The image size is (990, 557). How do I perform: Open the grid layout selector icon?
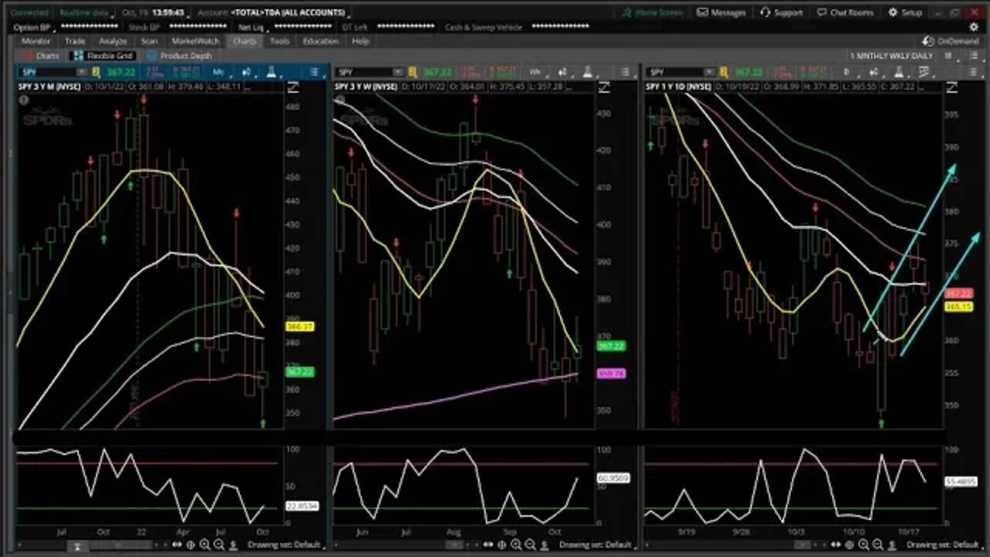(947, 56)
